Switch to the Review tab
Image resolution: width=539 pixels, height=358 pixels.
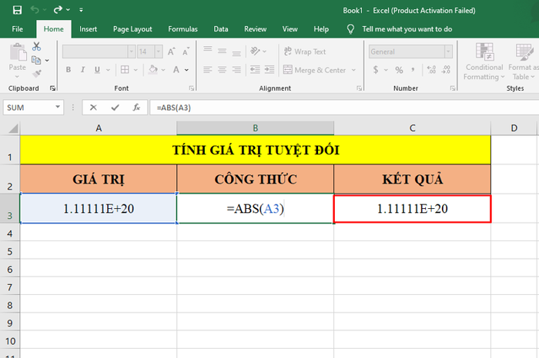(255, 29)
